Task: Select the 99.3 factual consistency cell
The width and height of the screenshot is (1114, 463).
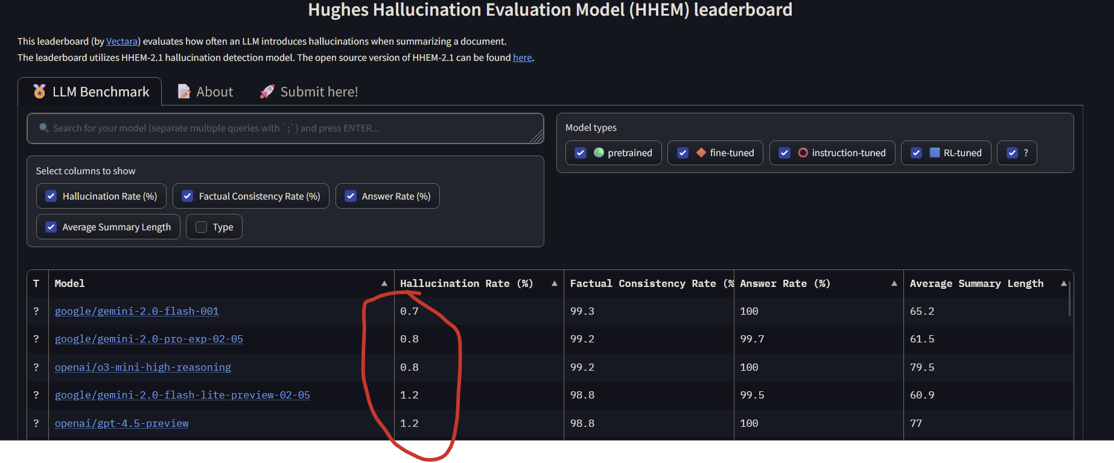Action: coord(649,311)
